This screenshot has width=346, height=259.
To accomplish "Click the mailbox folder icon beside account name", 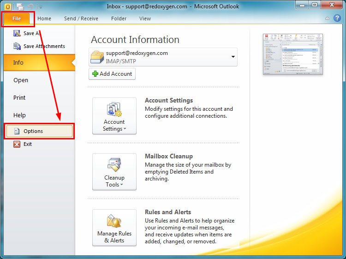I will point(97,57).
